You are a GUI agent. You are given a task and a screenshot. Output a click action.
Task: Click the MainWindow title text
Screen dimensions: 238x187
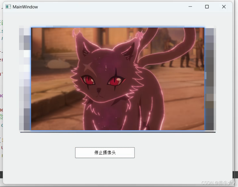(x=25, y=7)
